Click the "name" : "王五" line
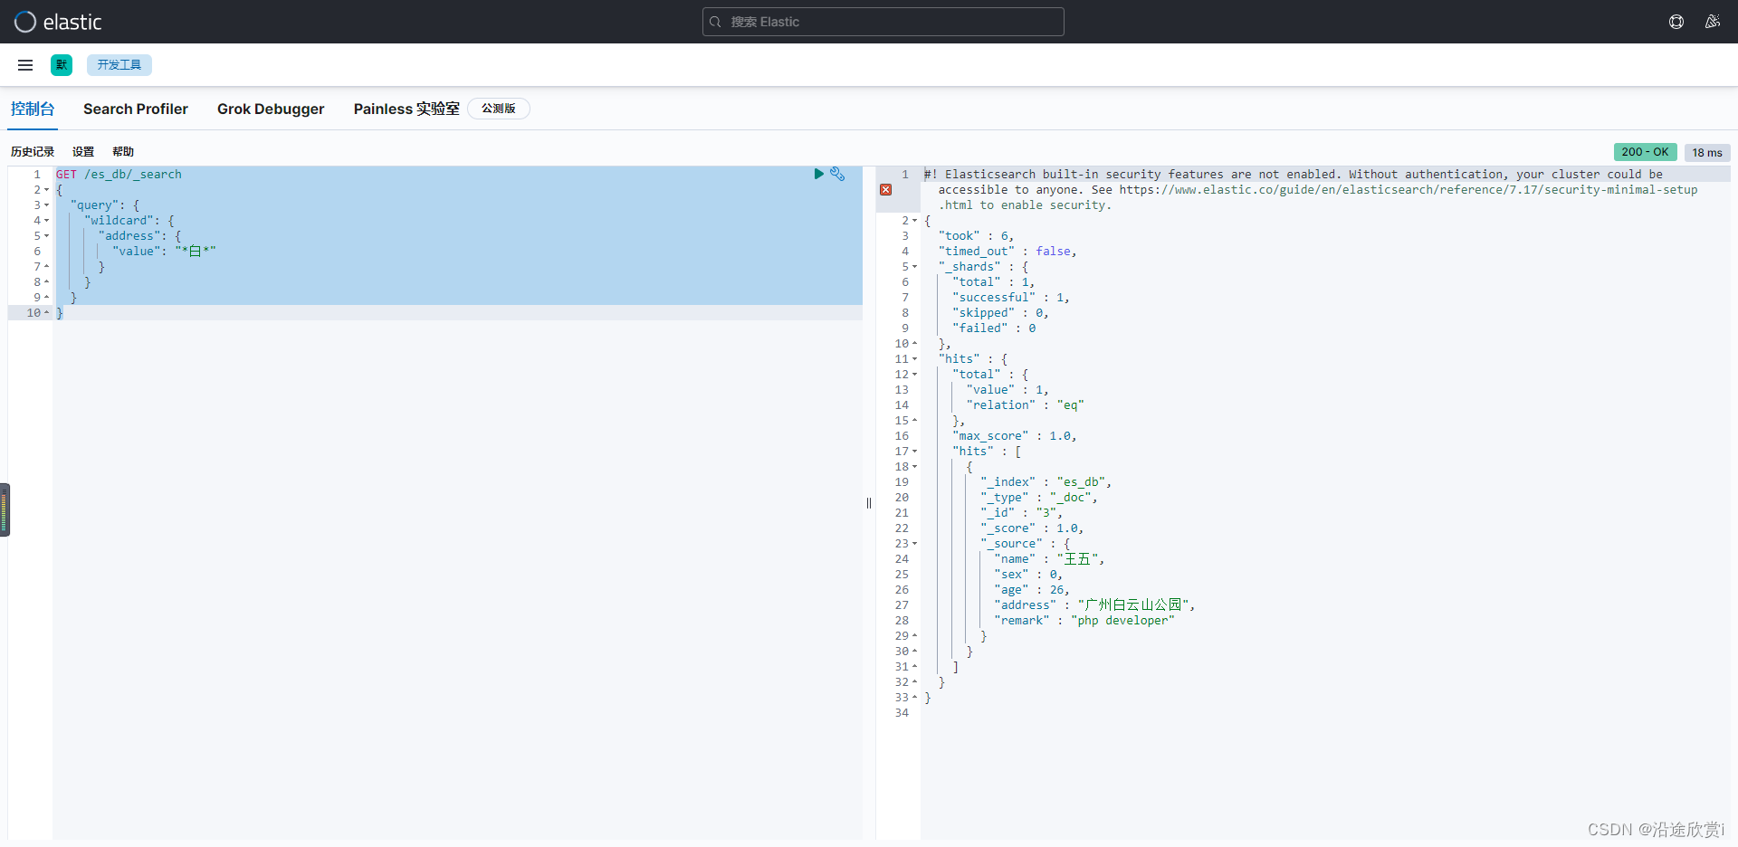 (1049, 559)
